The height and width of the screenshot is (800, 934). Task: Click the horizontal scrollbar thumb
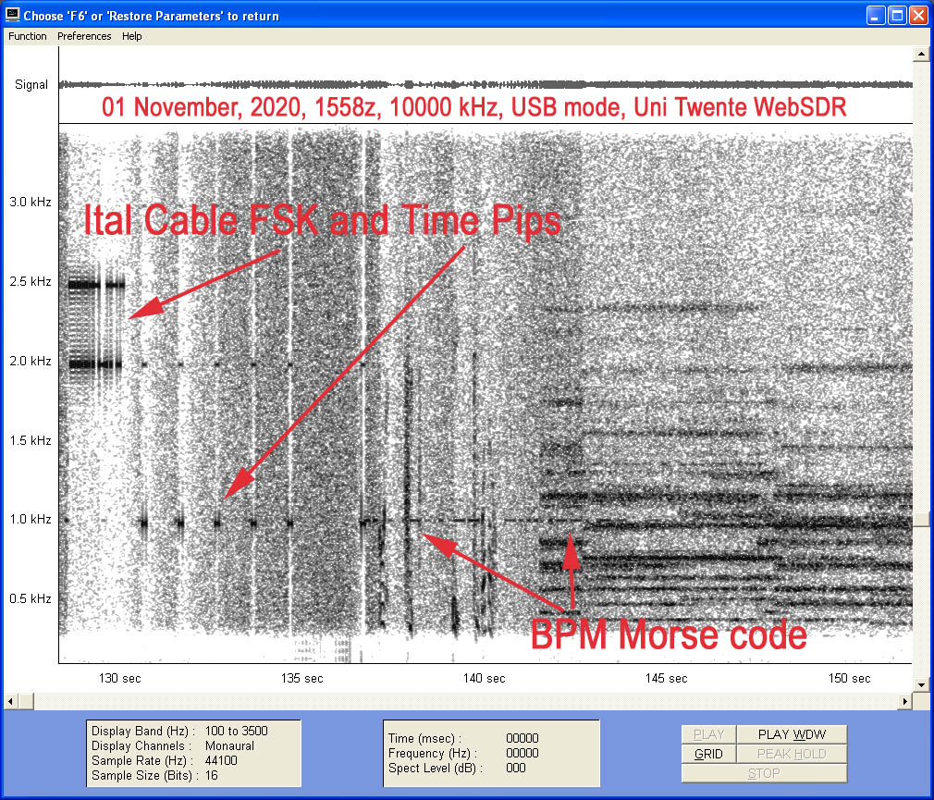point(26,701)
